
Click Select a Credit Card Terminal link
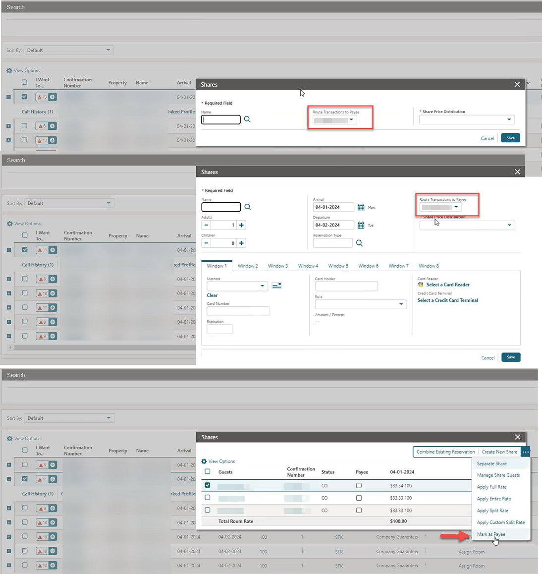pyautogui.click(x=447, y=300)
